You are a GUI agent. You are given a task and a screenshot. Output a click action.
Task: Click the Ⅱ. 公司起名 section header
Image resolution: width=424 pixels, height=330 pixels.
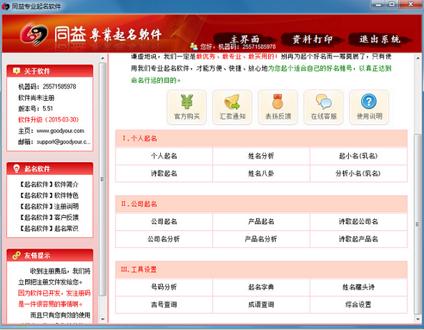pyautogui.click(x=261, y=204)
